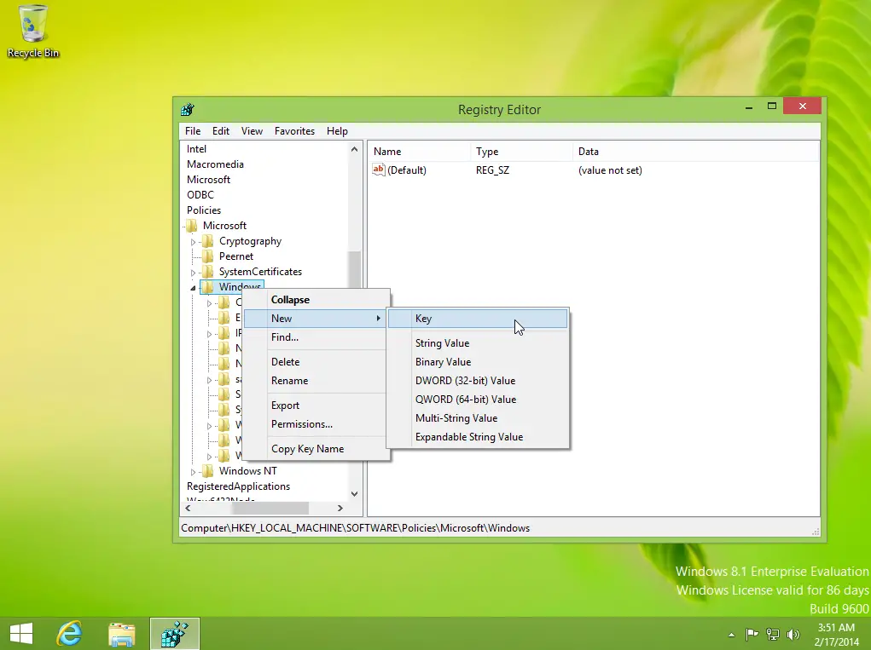Expand the SystemCertificates key
871x650 pixels.
(x=194, y=273)
